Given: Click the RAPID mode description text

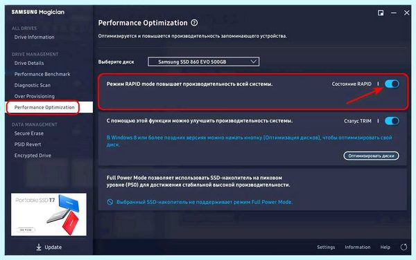Looking at the screenshot, I should point(189,84).
